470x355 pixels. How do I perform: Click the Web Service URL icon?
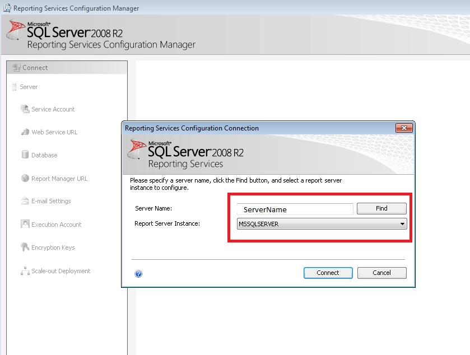(x=25, y=132)
